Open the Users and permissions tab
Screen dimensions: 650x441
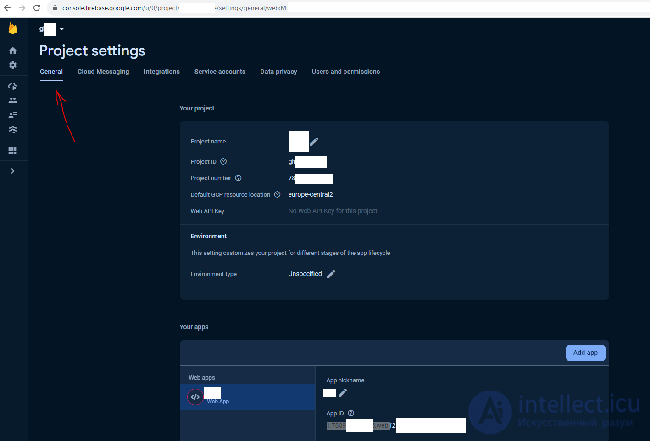[346, 72]
